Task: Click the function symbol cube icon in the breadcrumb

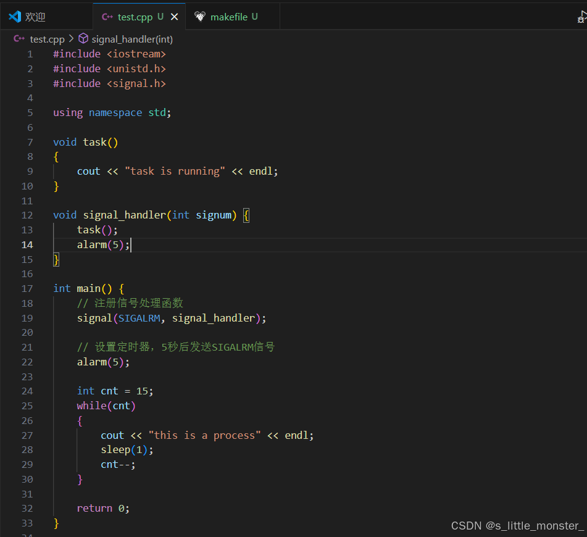Action: coord(83,39)
